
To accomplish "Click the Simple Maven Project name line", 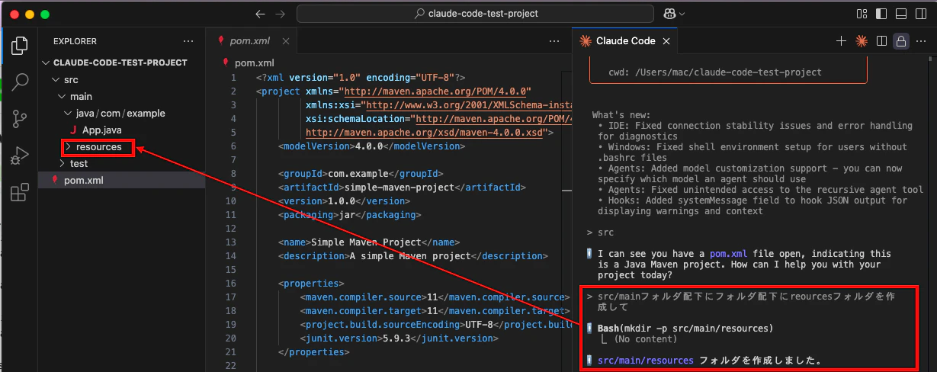I will 370,242.
